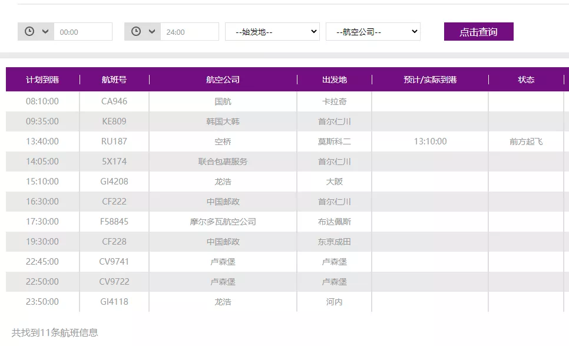Click the 航空公司 column header in table

point(223,80)
